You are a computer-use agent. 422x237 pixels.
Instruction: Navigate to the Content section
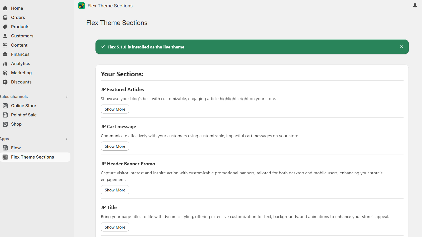tap(19, 45)
